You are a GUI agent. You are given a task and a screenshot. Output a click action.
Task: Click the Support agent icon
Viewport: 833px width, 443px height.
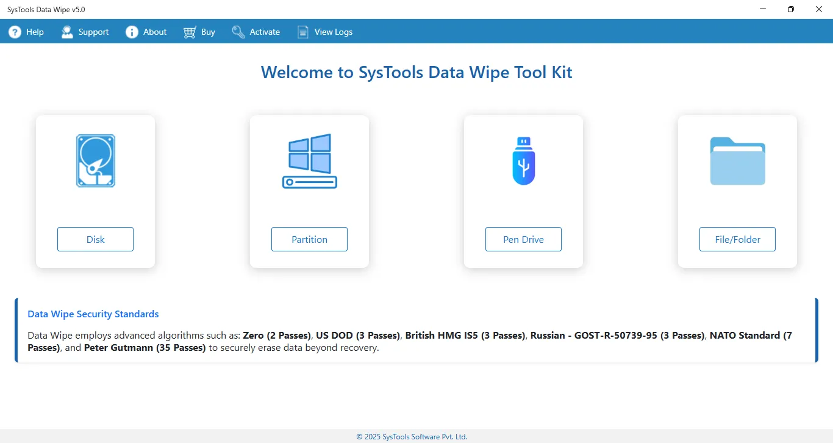(67, 32)
